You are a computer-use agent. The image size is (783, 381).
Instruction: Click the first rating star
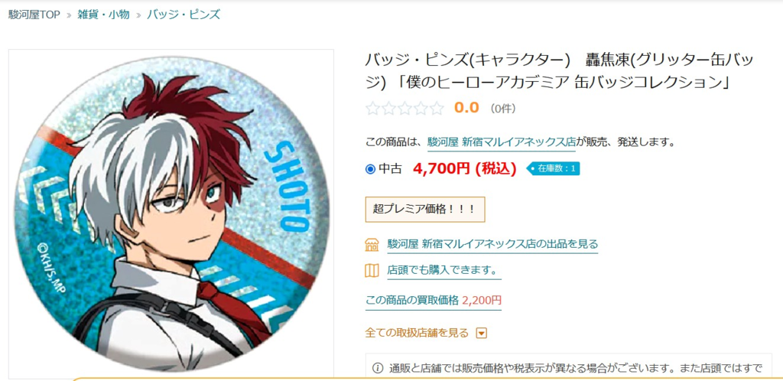click(x=372, y=109)
